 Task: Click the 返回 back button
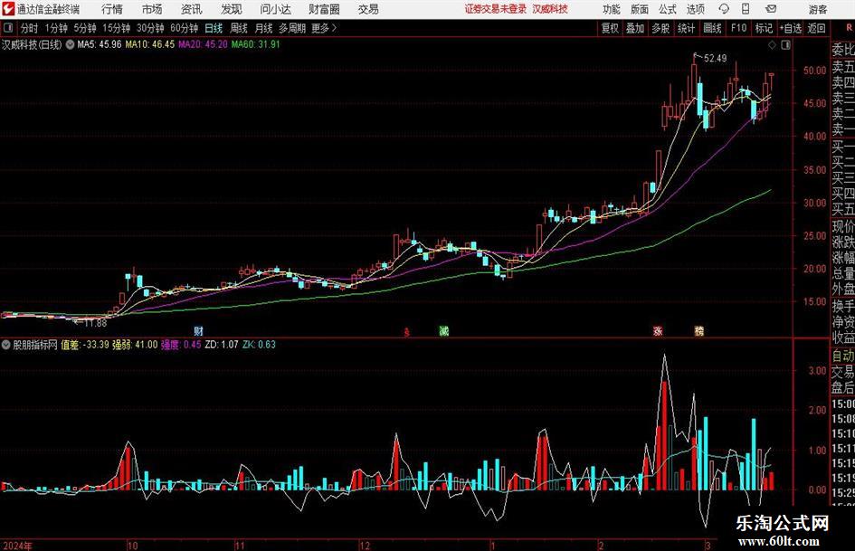[x=817, y=28]
